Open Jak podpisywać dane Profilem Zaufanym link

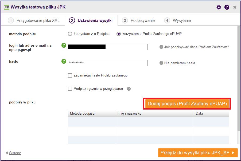(196, 47)
